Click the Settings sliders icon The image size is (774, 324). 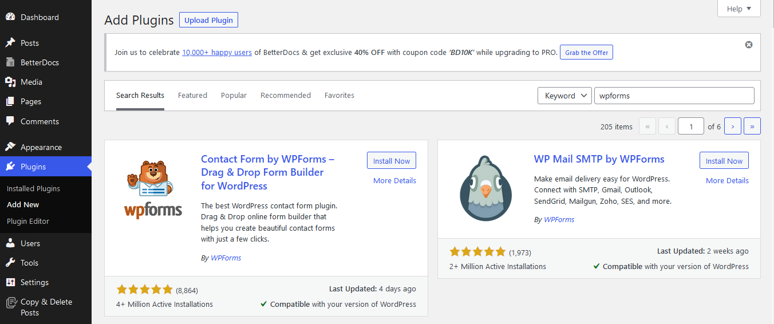click(10, 282)
